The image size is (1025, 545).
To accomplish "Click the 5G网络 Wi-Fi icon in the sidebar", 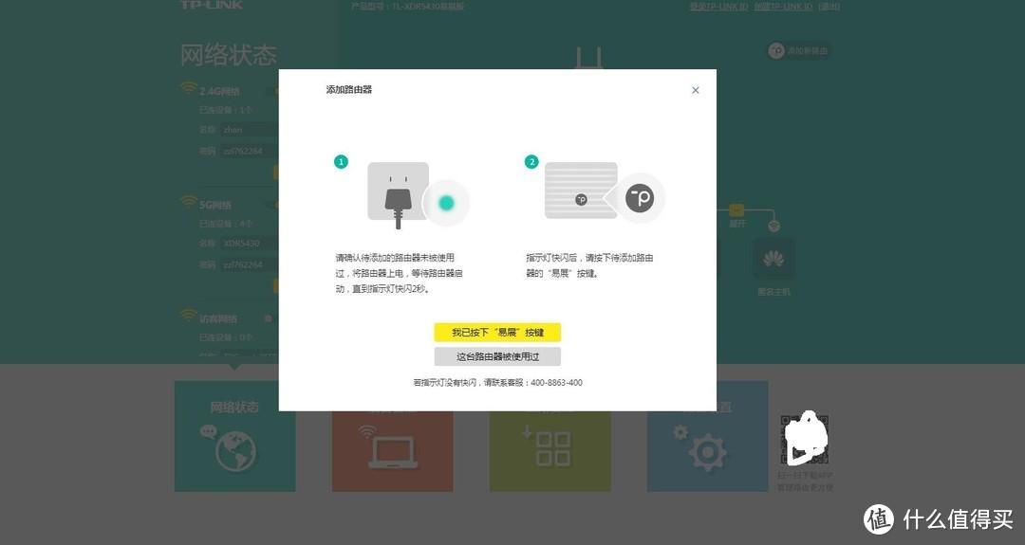I will pos(188,201).
